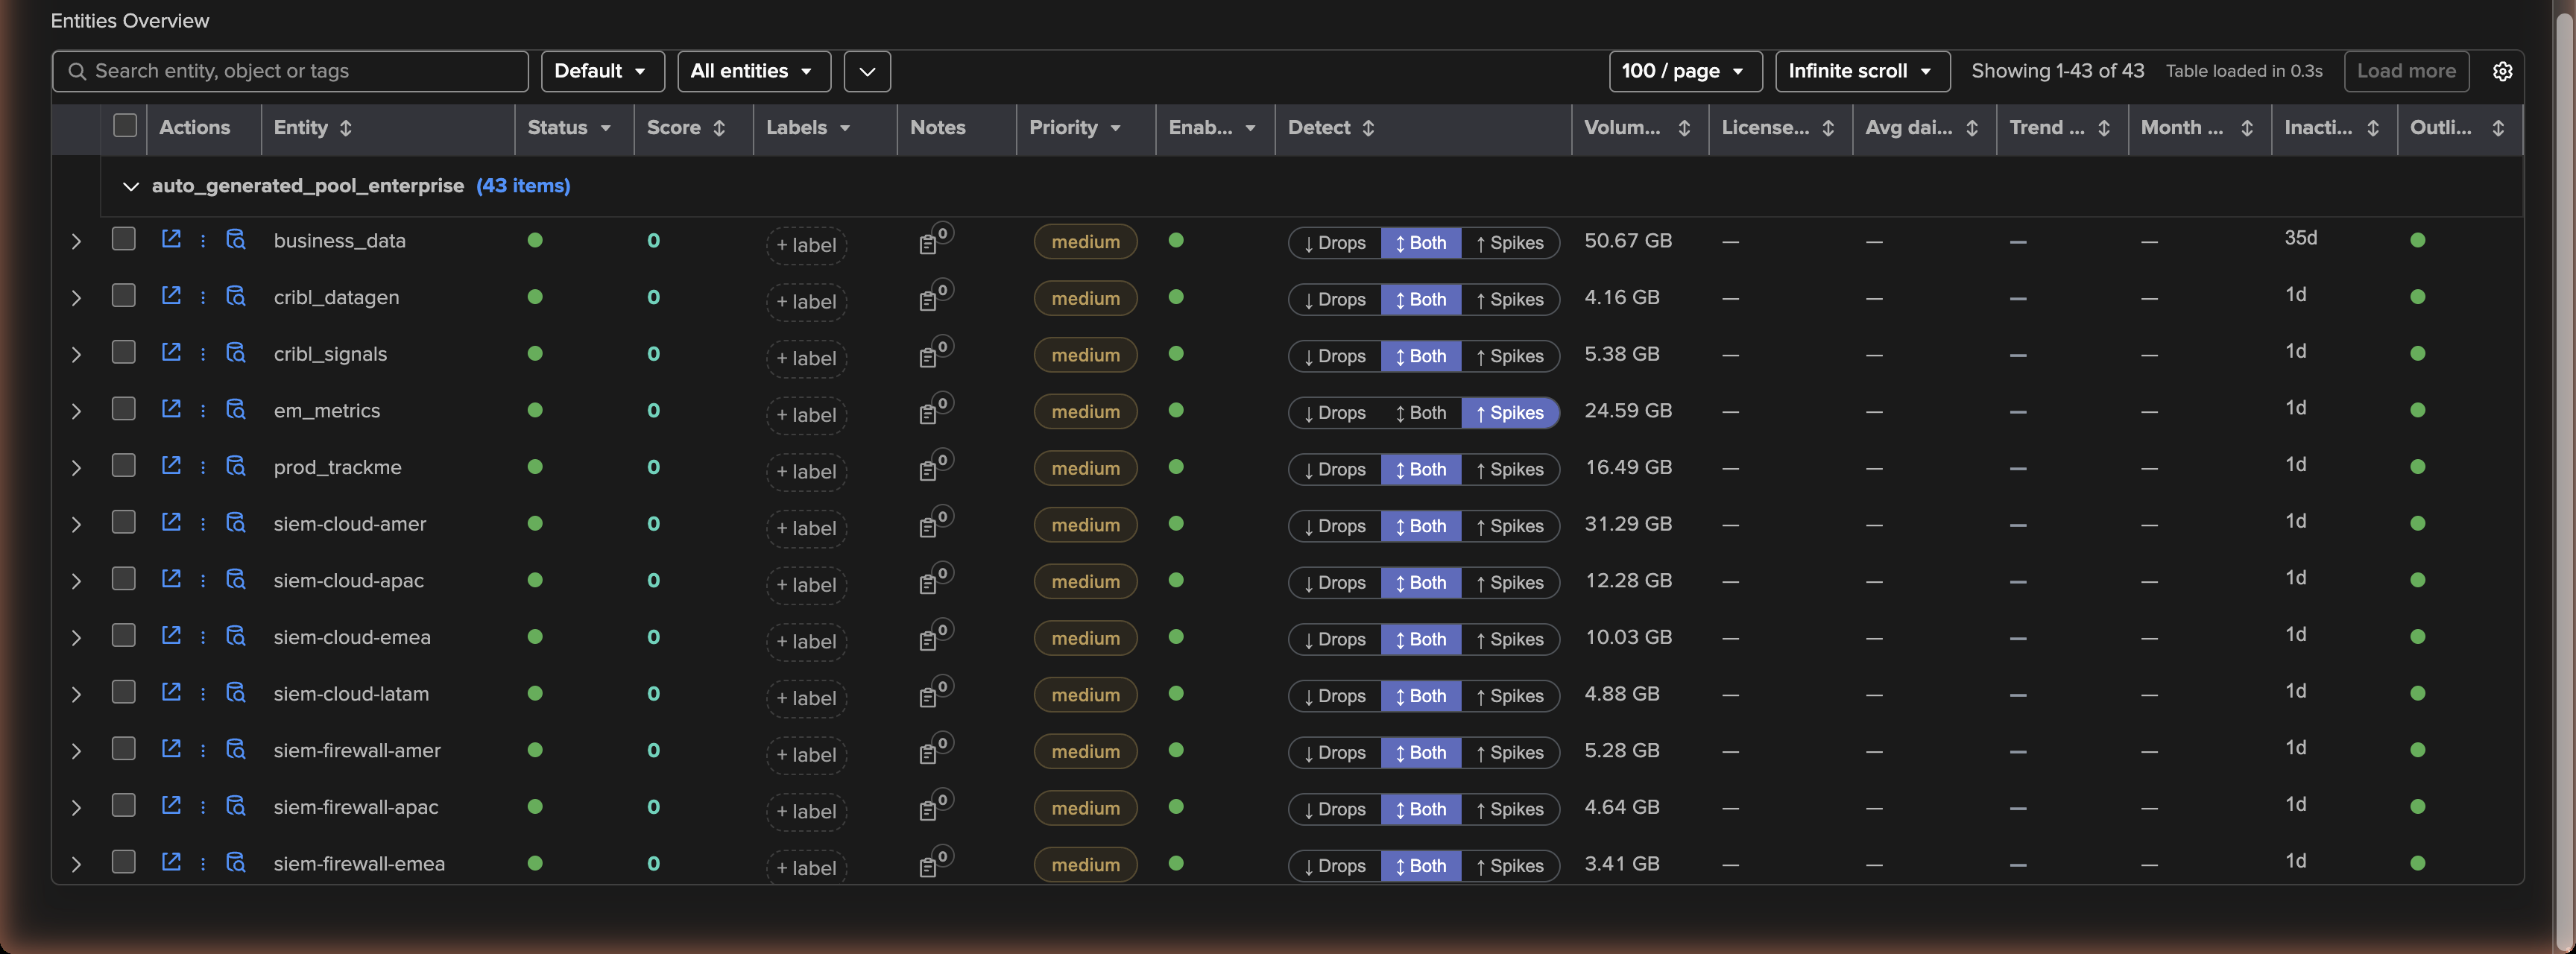
Task: Tick the select-all checkbox in header
Action: (125, 126)
